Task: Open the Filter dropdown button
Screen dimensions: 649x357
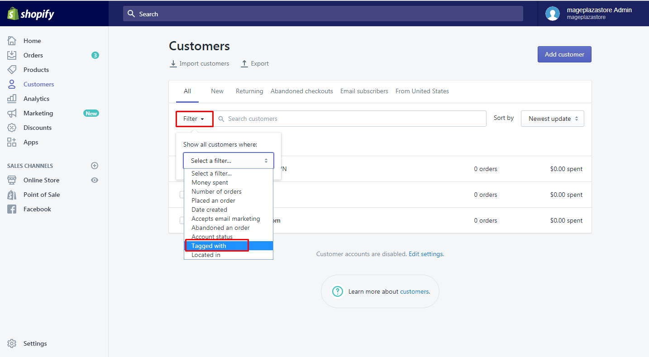Action: click(194, 119)
